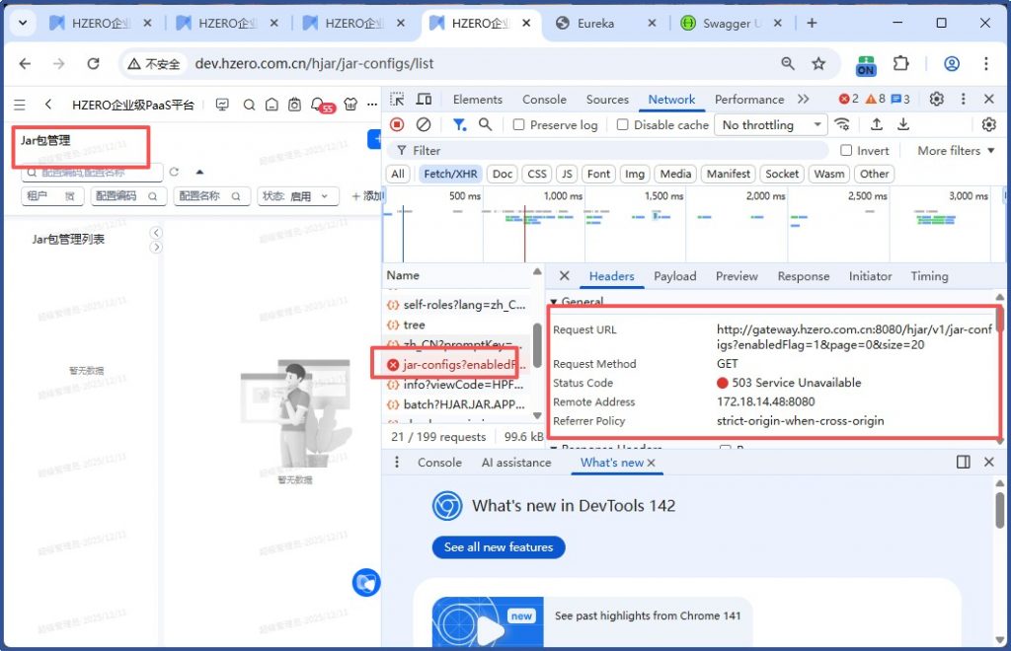1011x651 pixels.
Task: Tick the Invert filter checkbox
Action: click(846, 151)
